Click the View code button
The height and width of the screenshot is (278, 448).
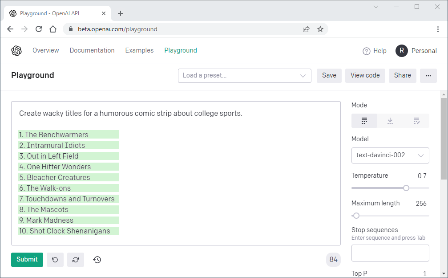(x=365, y=76)
